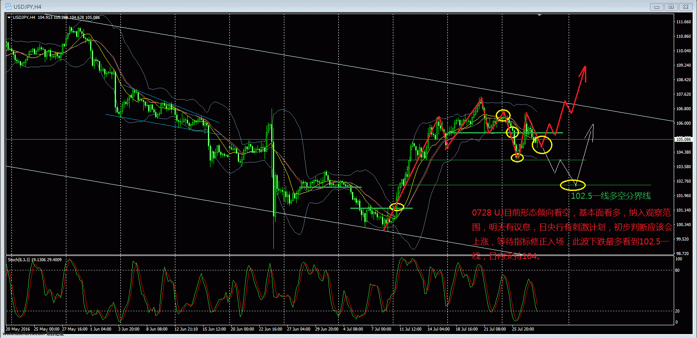The height and width of the screenshot is (338, 697).
Task: Click the 106.800 price scale label
Action: click(x=683, y=109)
